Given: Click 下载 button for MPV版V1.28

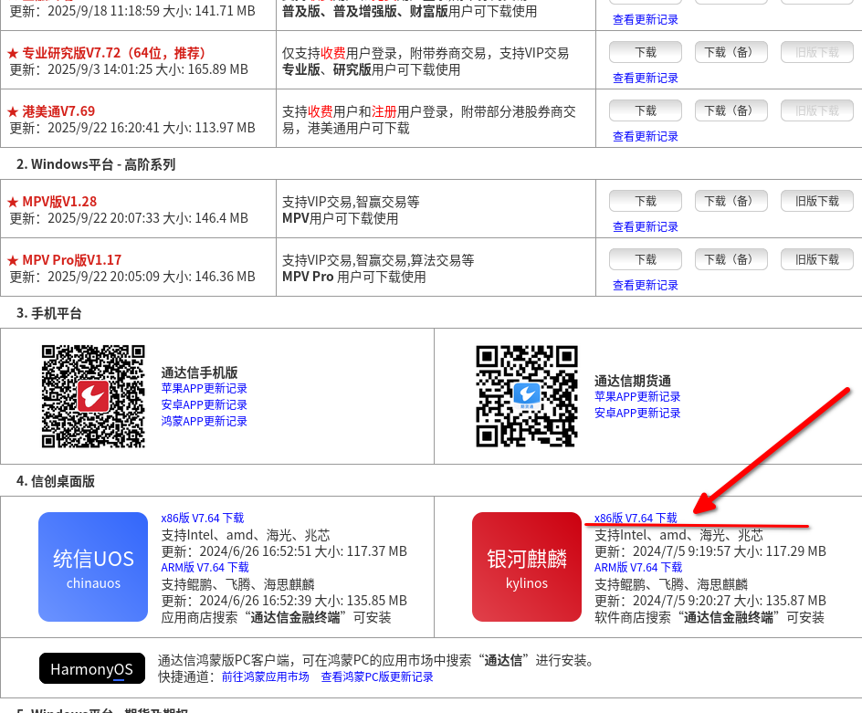Looking at the screenshot, I should [x=646, y=201].
